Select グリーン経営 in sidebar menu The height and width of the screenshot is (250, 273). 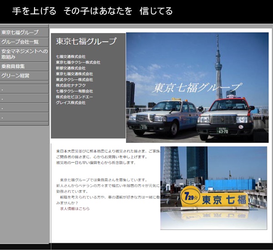[x=24, y=76]
